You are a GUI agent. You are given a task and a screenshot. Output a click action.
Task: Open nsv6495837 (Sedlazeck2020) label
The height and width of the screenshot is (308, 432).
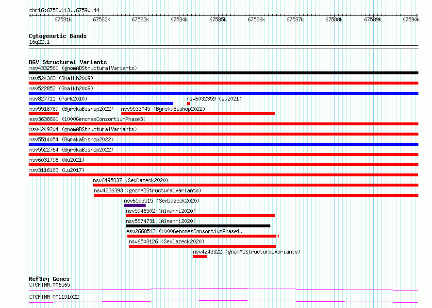(x=131, y=180)
